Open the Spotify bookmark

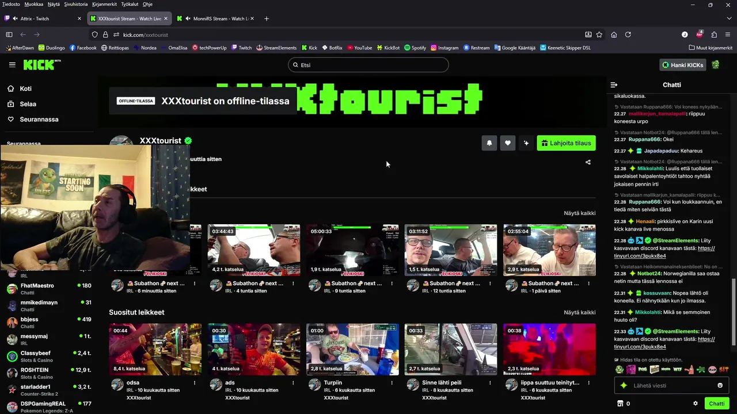(415, 48)
